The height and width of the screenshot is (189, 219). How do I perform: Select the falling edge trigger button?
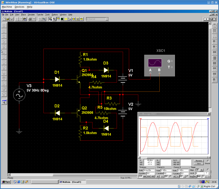click(201, 170)
